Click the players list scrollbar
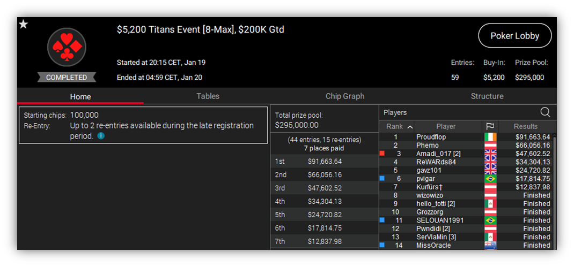The height and width of the screenshot is (267, 574). coord(555,191)
